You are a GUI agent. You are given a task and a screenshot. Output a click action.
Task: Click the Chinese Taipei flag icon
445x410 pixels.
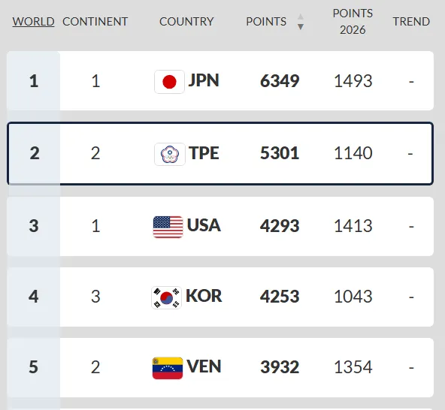170,154
